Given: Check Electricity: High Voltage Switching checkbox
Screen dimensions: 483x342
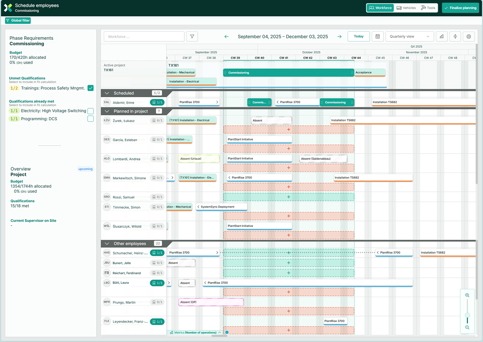Looking at the screenshot, I should (x=90, y=111).
